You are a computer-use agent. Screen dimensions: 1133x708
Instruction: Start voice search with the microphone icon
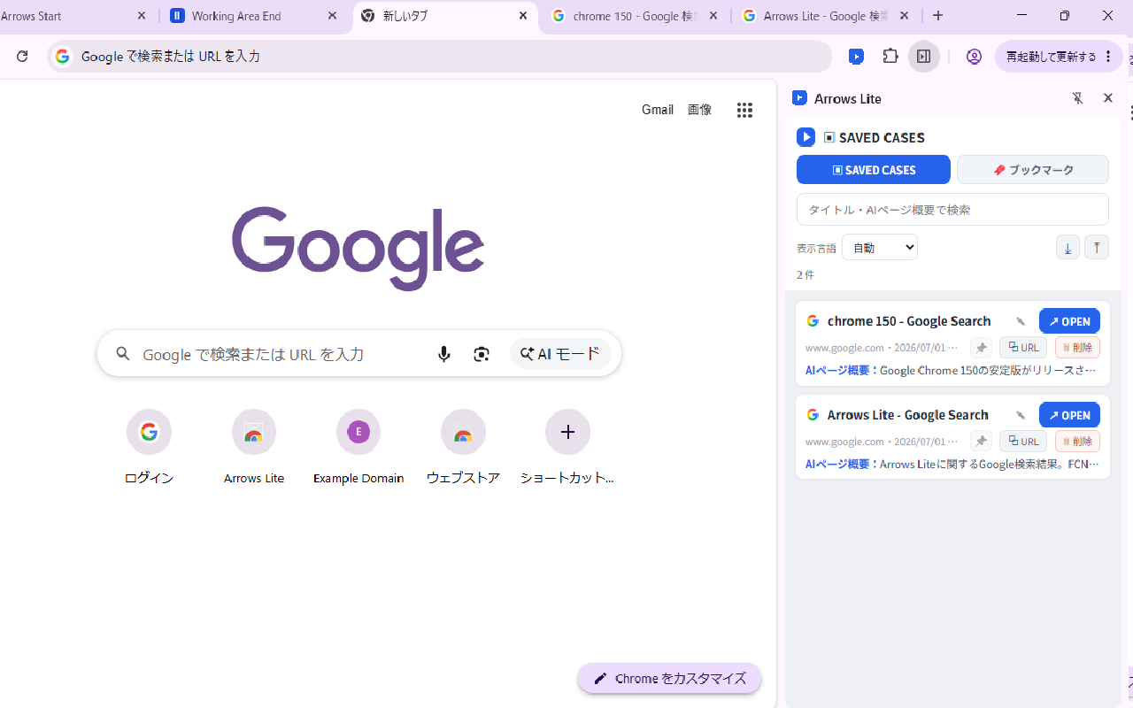tap(444, 354)
